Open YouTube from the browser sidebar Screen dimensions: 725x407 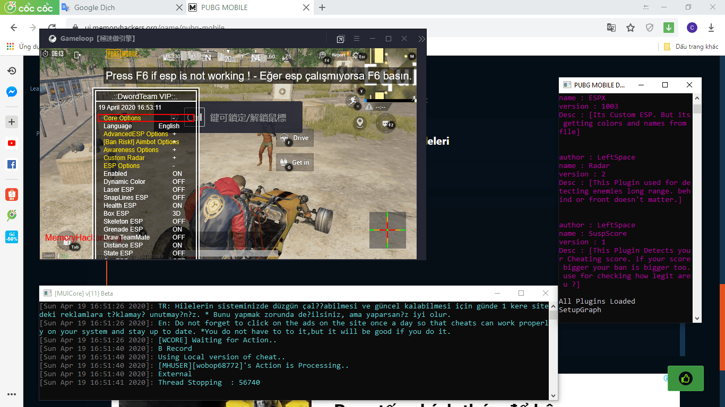click(x=12, y=143)
